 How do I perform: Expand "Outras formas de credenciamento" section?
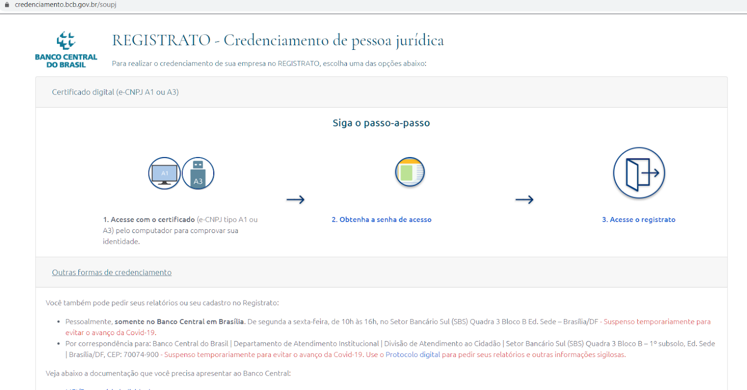pyautogui.click(x=112, y=273)
